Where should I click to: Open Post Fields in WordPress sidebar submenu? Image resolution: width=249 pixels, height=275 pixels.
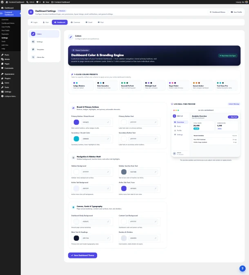pyautogui.click(x=5, y=31)
